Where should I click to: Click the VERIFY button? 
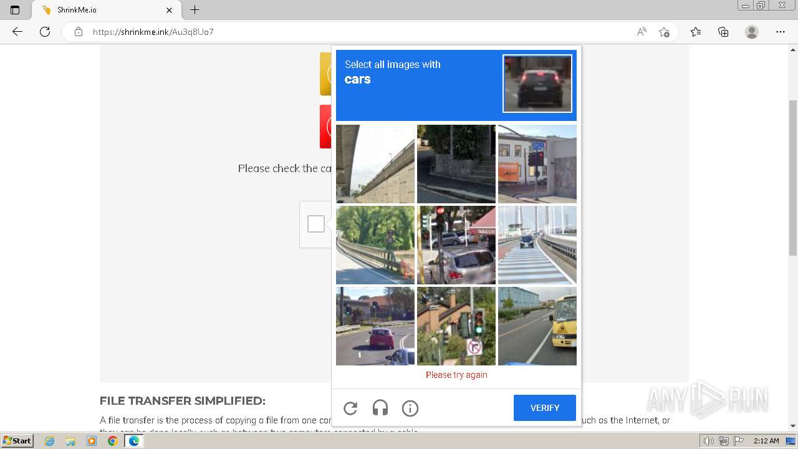(x=545, y=408)
